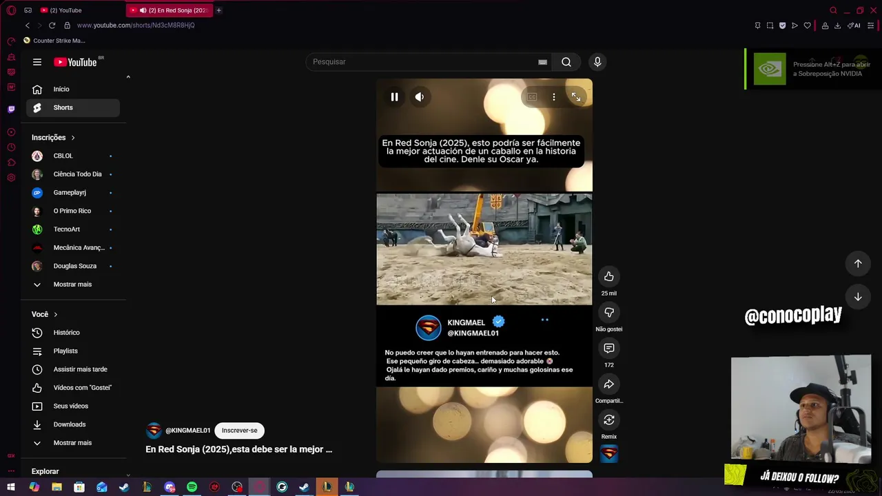Expand the Inscrições section chevron
Image resolution: width=882 pixels, height=496 pixels.
72,138
